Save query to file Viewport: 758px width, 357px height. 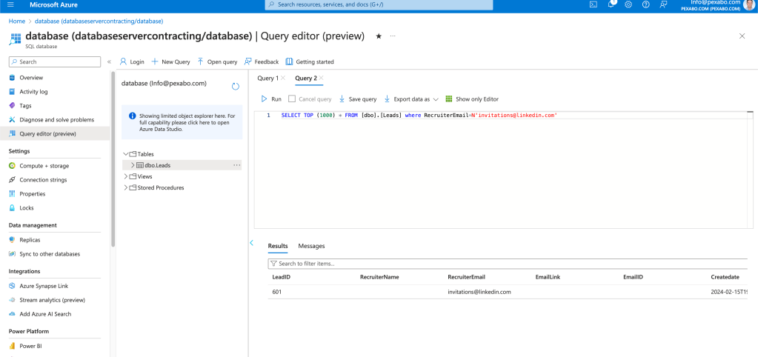(x=358, y=99)
